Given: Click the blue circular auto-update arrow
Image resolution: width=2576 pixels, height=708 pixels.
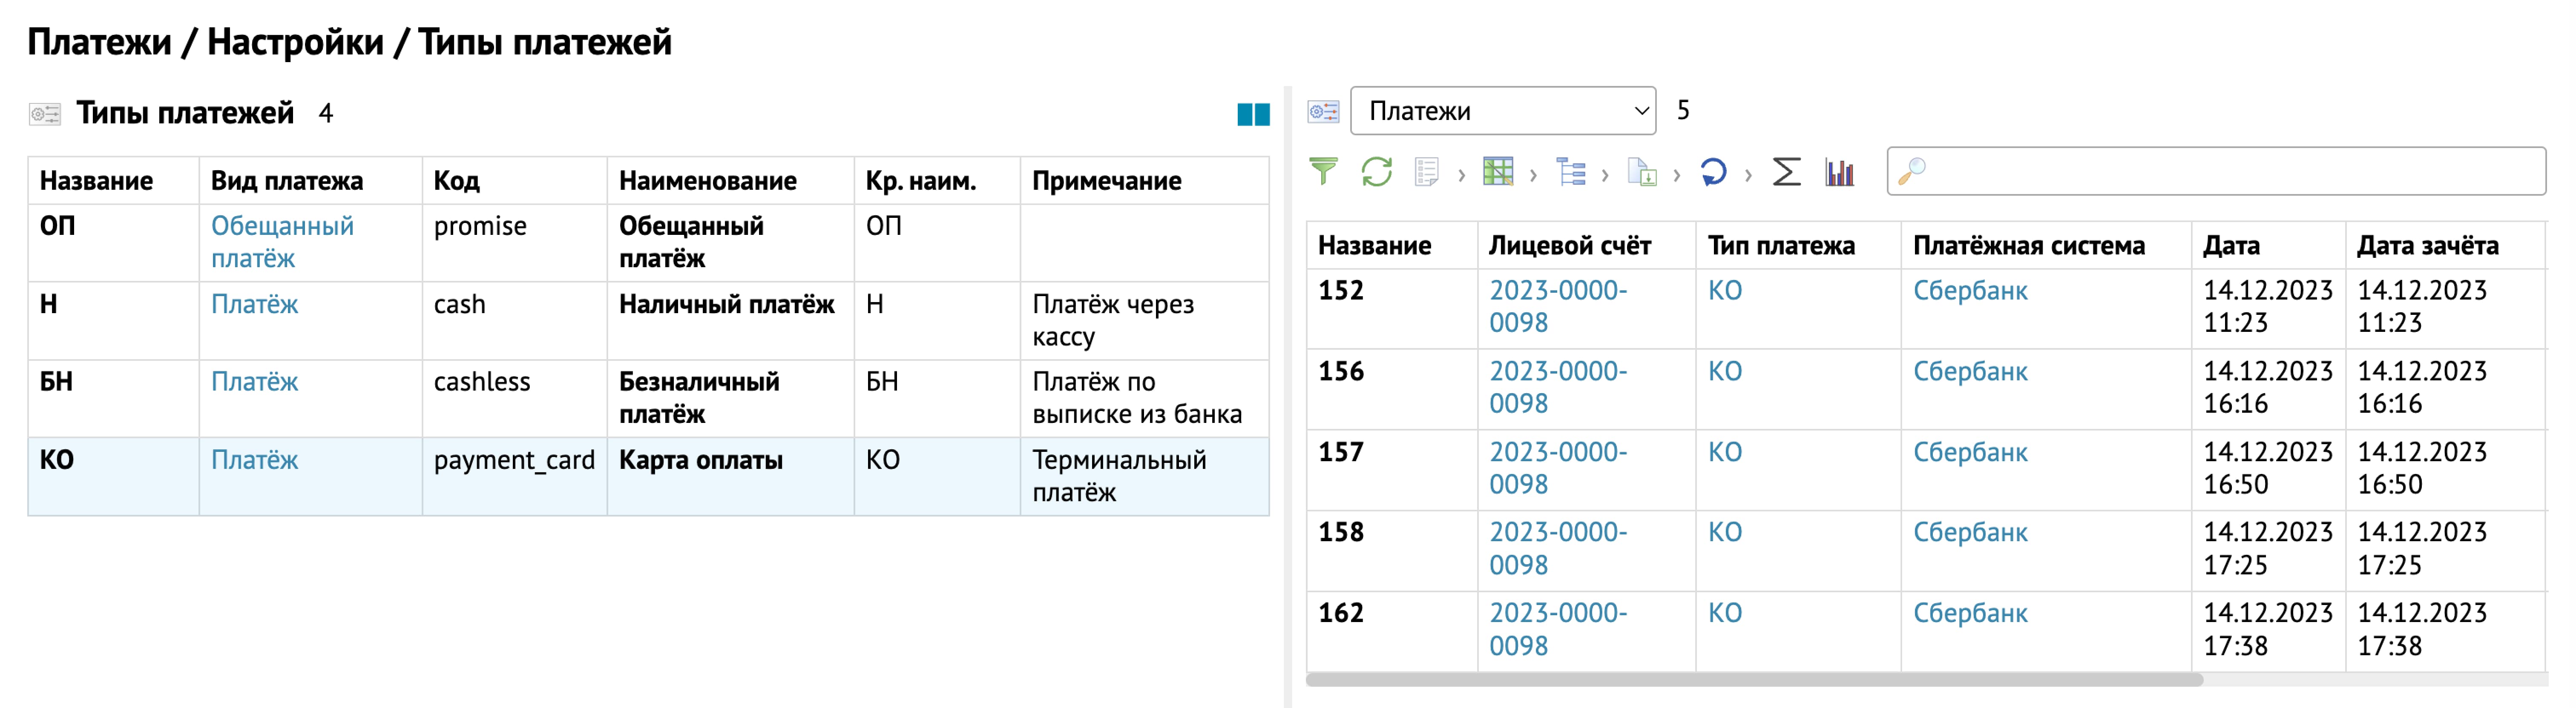Looking at the screenshot, I should 1714,172.
